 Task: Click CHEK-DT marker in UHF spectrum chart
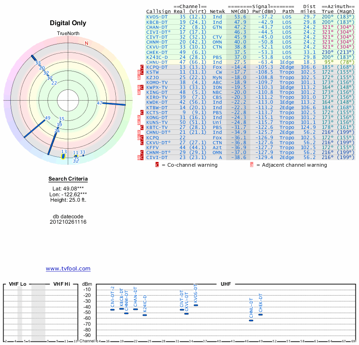[260, 314]
